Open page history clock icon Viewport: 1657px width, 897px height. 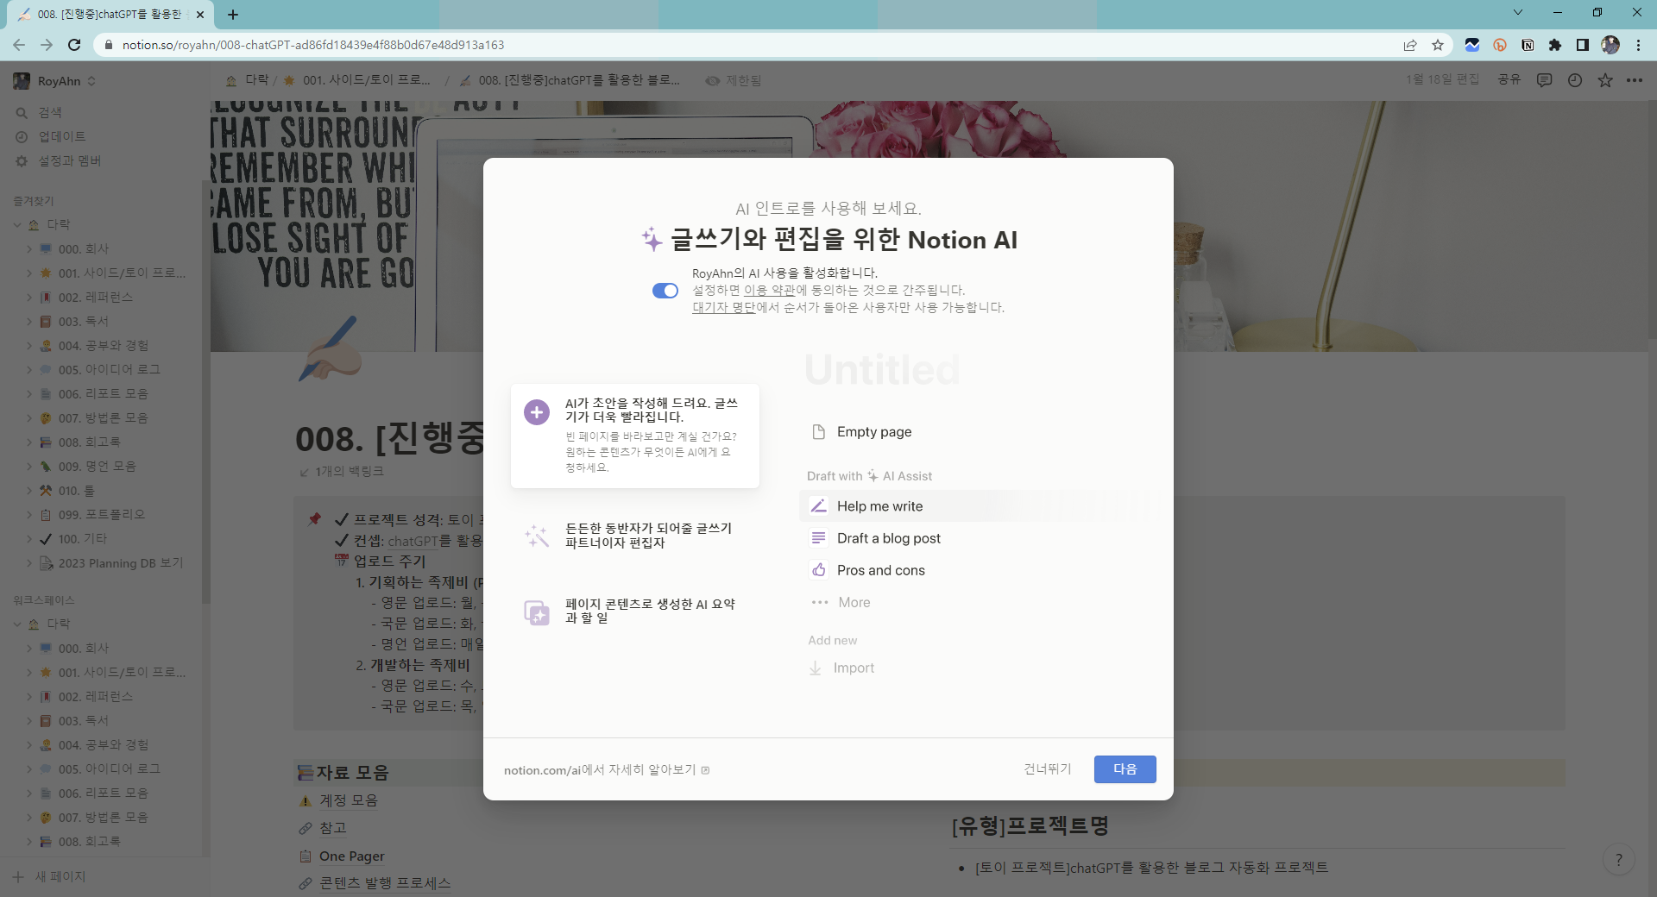[1575, 80]
